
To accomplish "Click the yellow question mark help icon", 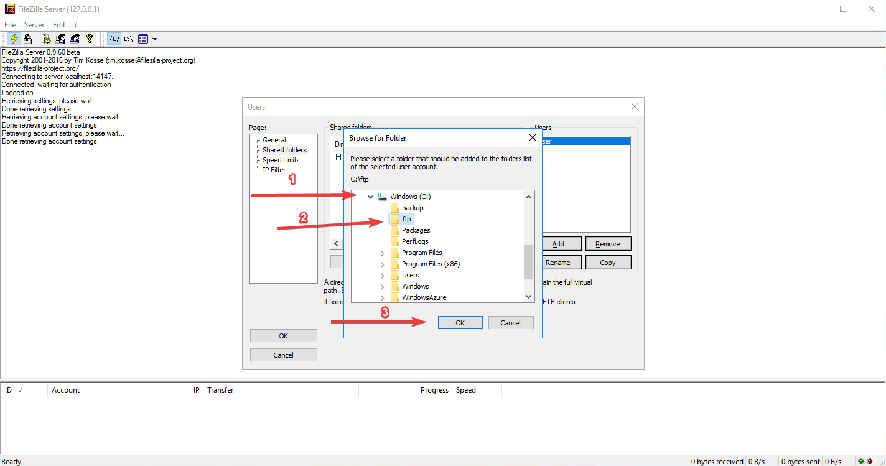I will pos(90,39).
